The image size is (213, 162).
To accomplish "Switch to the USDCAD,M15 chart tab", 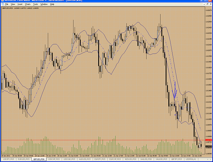I will point(69,159).
